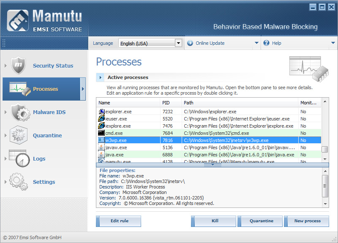The image size is (338, 243).
Task: Open the Malware IDS section
Action: tap(49, 112)
